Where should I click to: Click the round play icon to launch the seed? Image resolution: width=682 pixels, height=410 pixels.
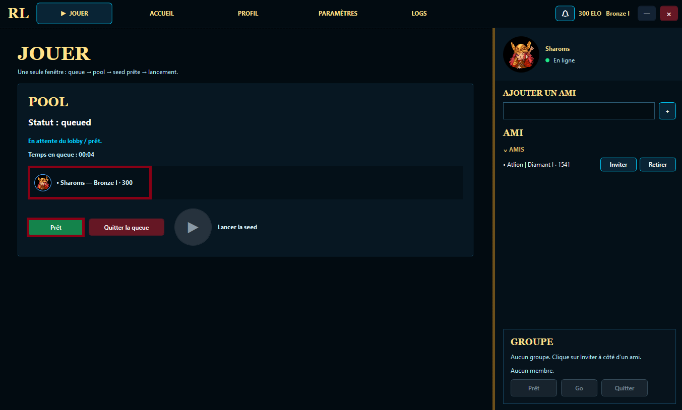pos(193,227)
